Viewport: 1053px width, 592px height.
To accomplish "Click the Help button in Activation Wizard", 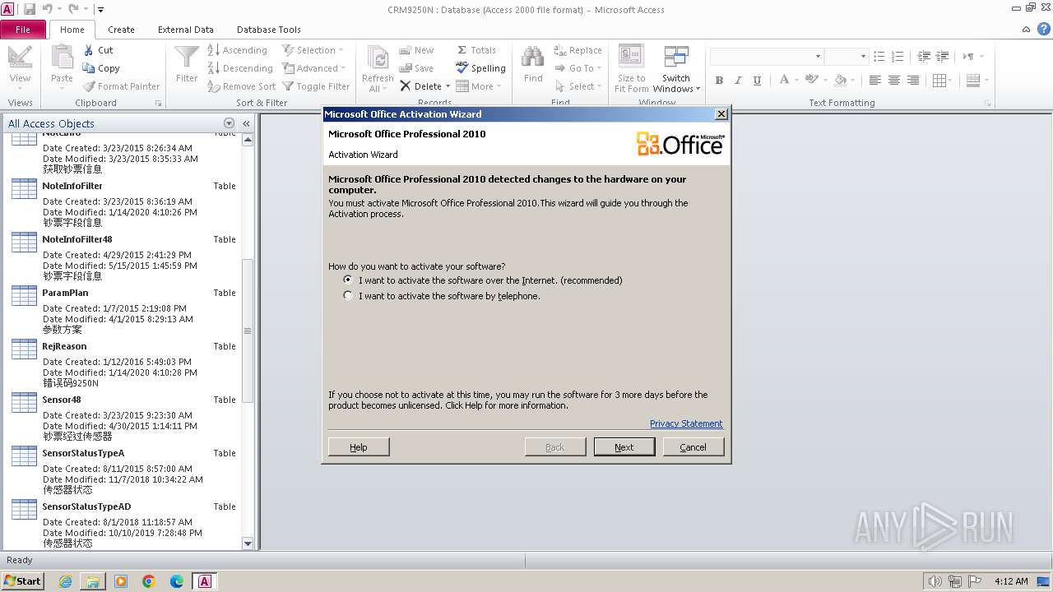I will pyautogui.click(x=359, y=447).
